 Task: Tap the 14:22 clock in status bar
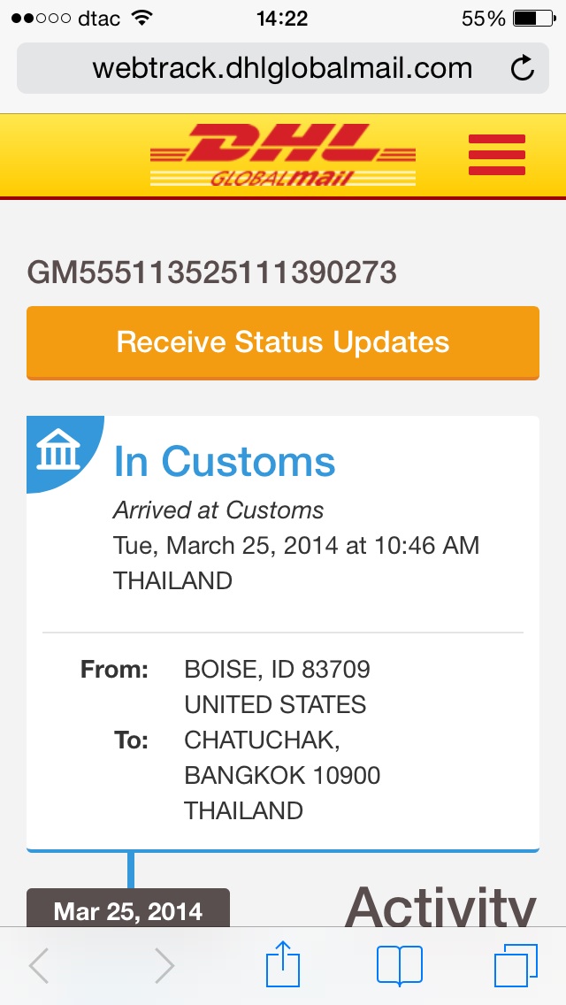282,19
